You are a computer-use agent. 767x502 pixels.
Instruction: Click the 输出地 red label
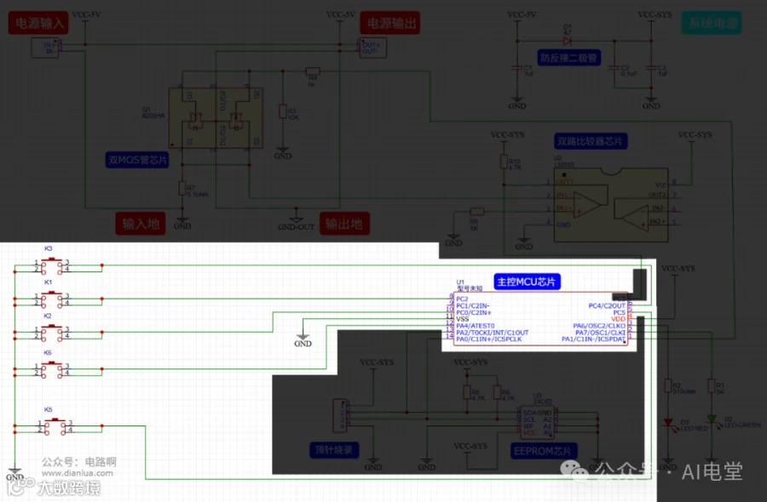click(x=344, y=224)
